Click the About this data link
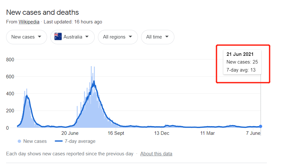 156,154
